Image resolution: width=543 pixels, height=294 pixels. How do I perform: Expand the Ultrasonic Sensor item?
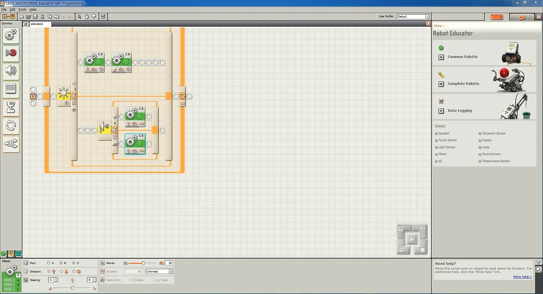[x=480, y=134]
